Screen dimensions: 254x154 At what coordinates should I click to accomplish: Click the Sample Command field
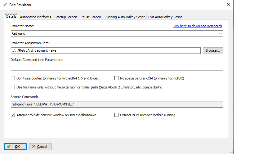tap(117, 105)
